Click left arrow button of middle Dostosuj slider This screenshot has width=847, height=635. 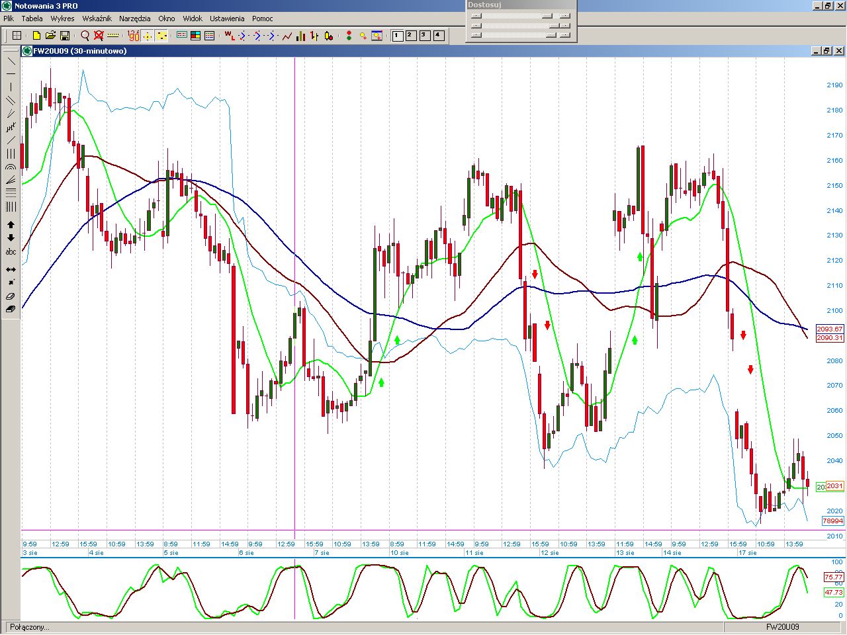pos(476,26)
